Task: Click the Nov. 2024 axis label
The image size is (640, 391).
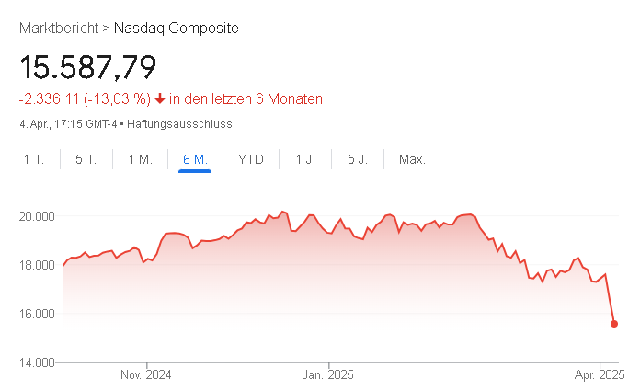Action: point(146,374)
